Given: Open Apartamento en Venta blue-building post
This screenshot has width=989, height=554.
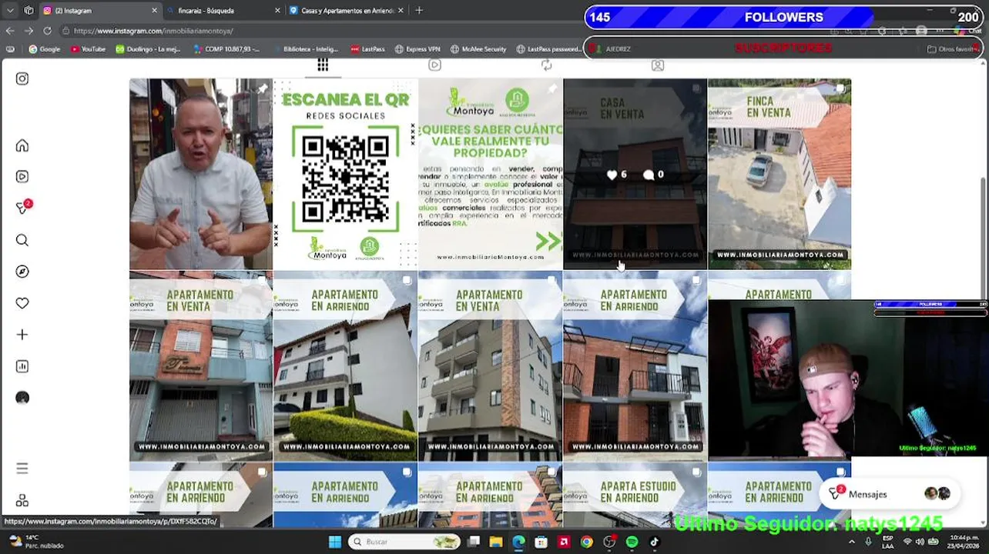Looking at the screenshot, I should coord(201,366).
